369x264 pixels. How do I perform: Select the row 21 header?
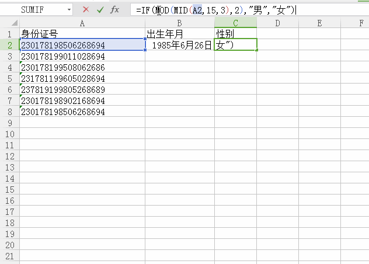[x=10, y=256]
